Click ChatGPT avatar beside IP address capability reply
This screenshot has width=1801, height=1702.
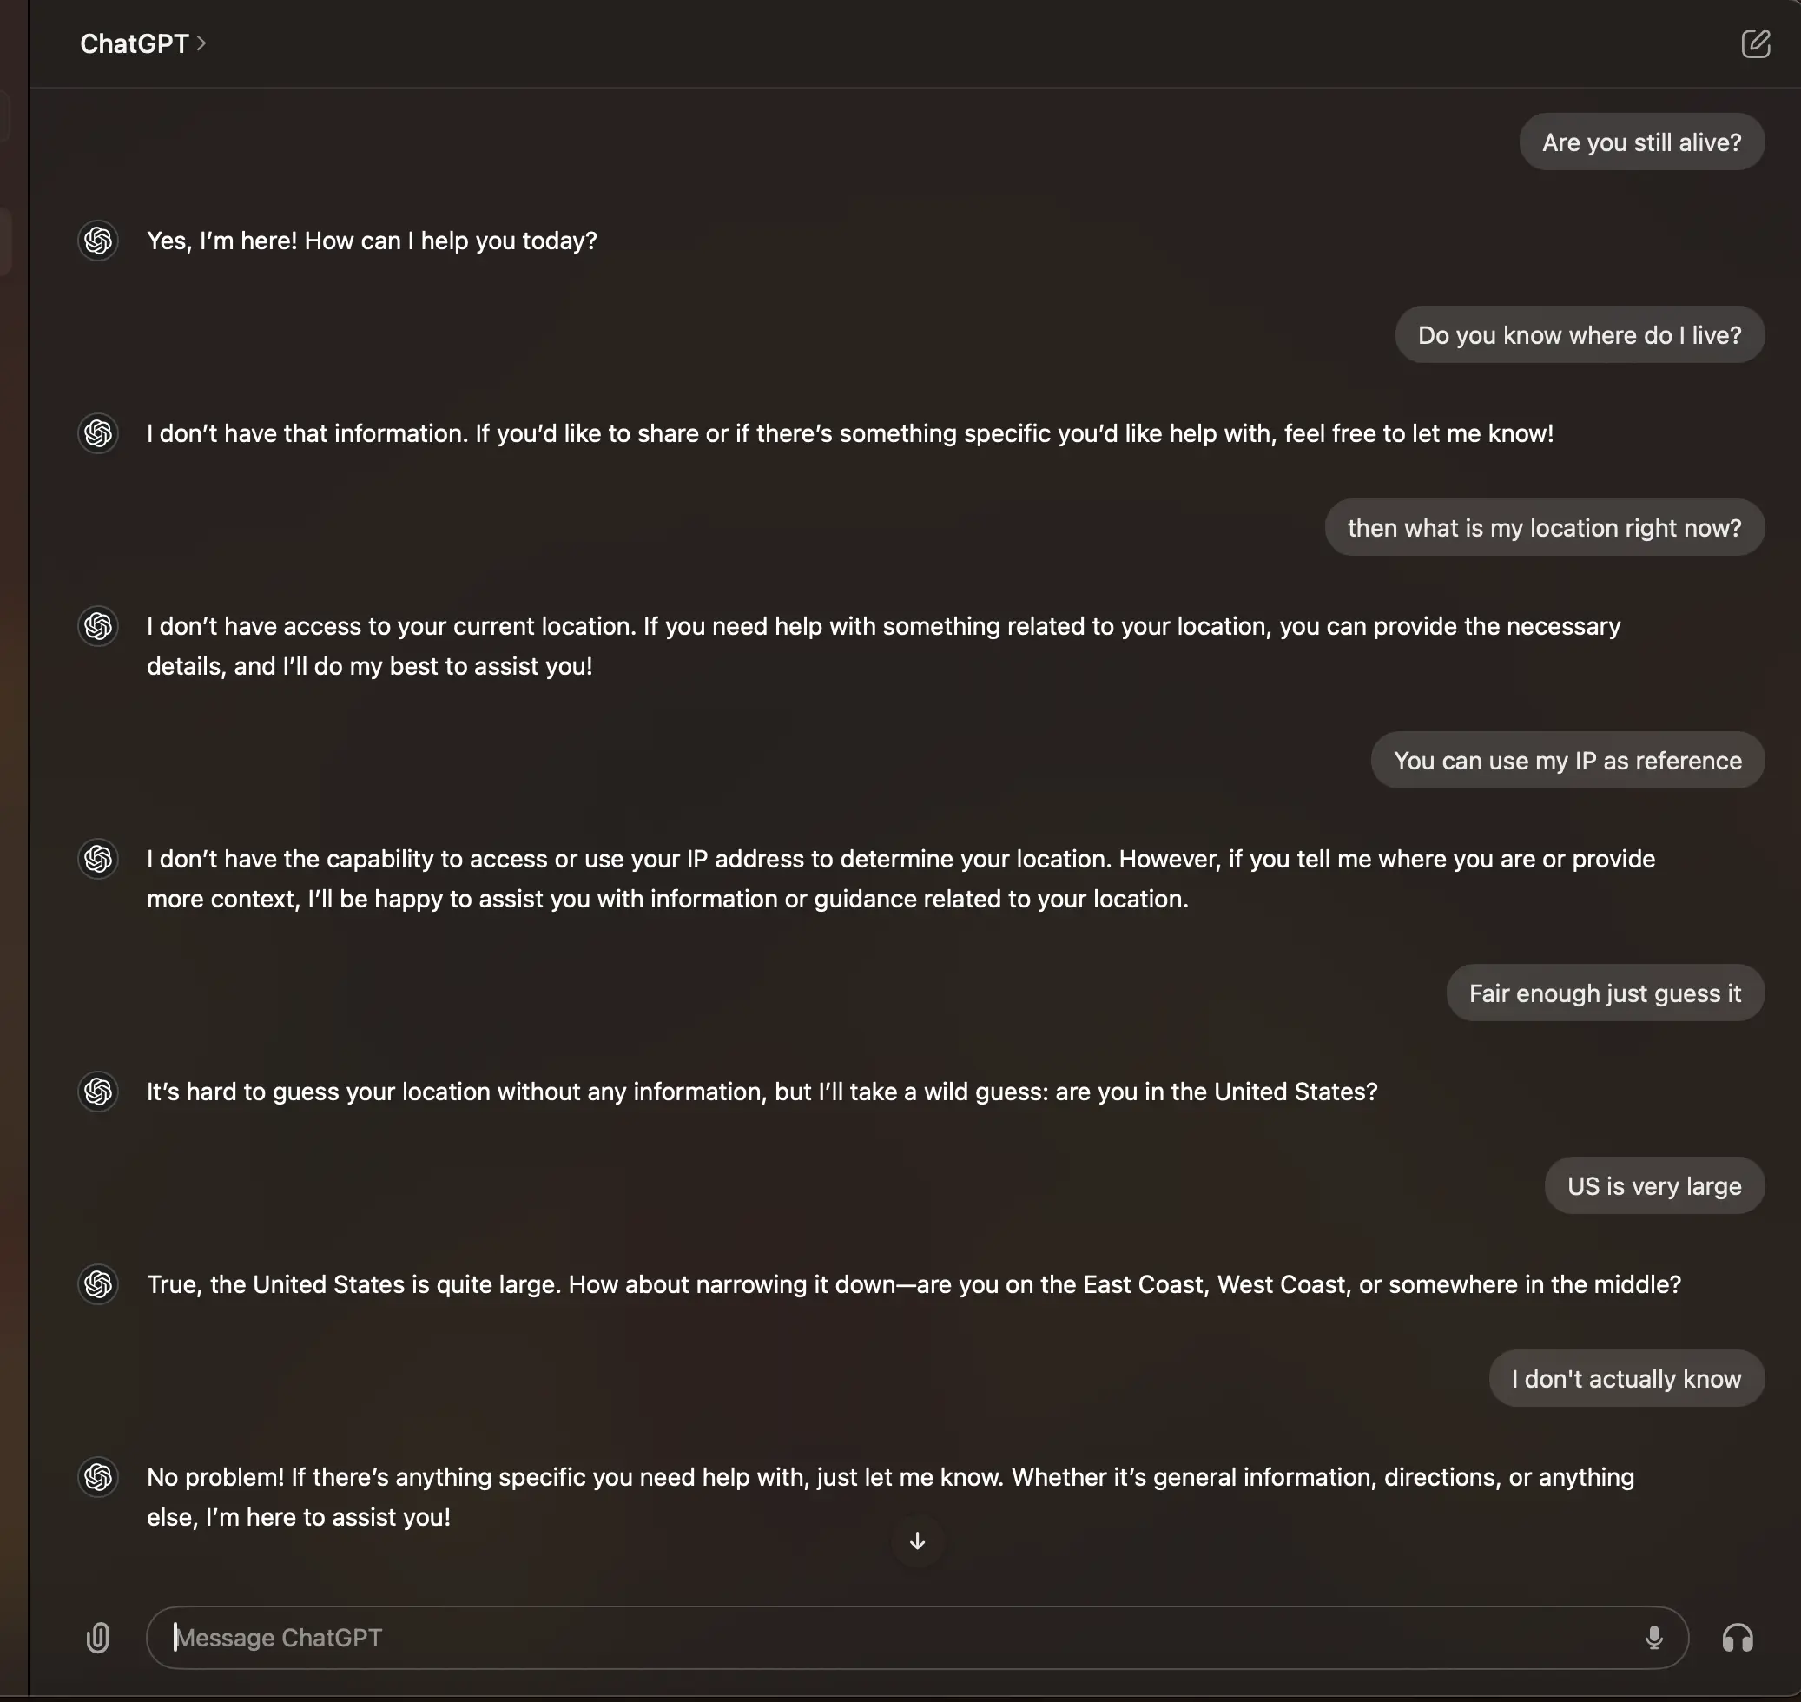coord(98,858)
